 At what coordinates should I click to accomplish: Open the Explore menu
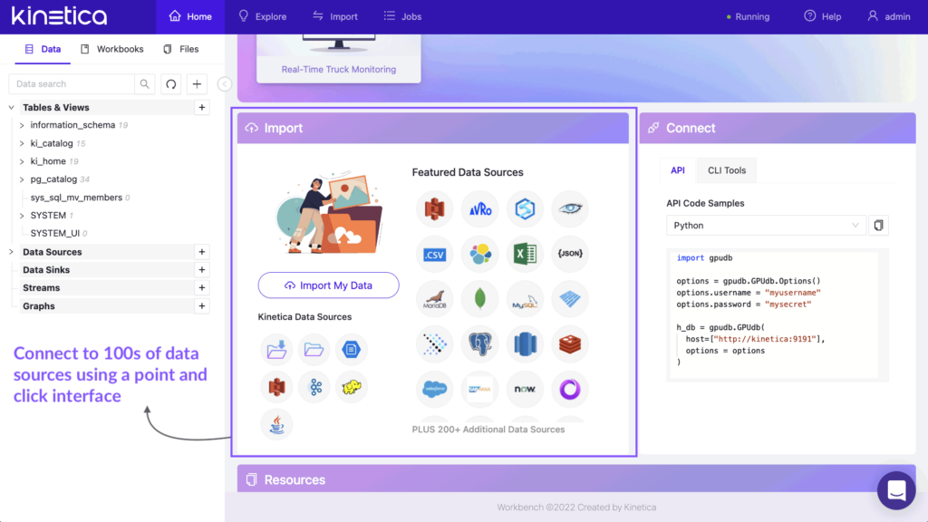click(x=263, y=16)
